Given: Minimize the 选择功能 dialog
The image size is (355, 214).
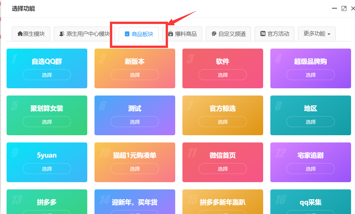Looking at the screenshot, I should click(x=334, y=9).
